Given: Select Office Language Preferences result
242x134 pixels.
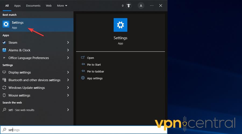Looking at the screenshot, I should (37, 58).
